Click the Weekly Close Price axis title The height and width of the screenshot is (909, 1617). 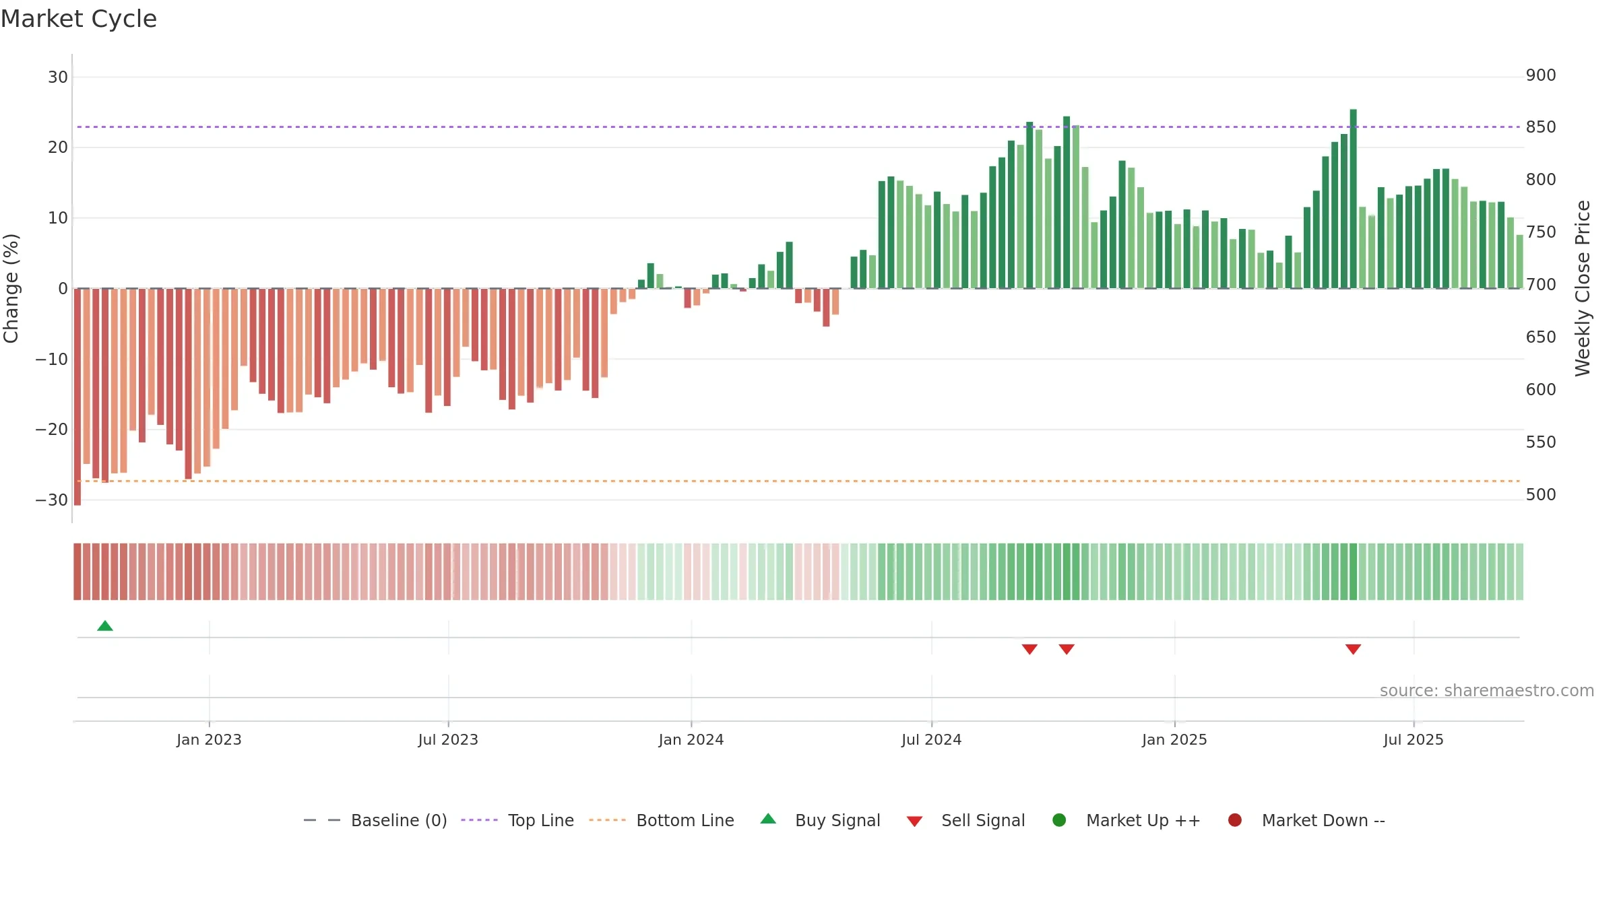click(1583, 288)
